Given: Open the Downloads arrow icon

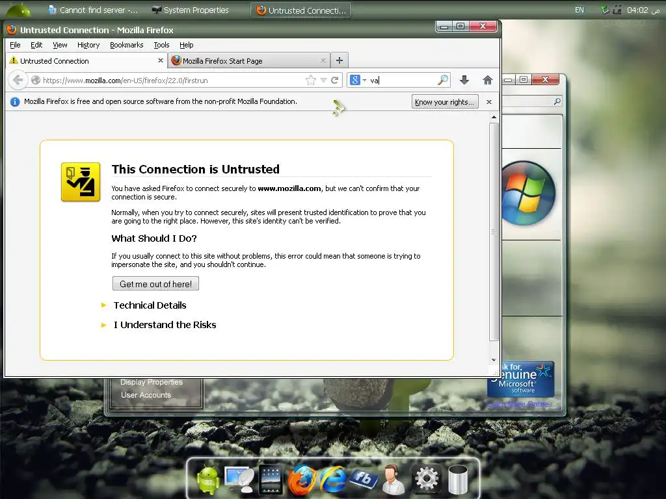Looking at the screenshot, I should [x=464, y=80].
